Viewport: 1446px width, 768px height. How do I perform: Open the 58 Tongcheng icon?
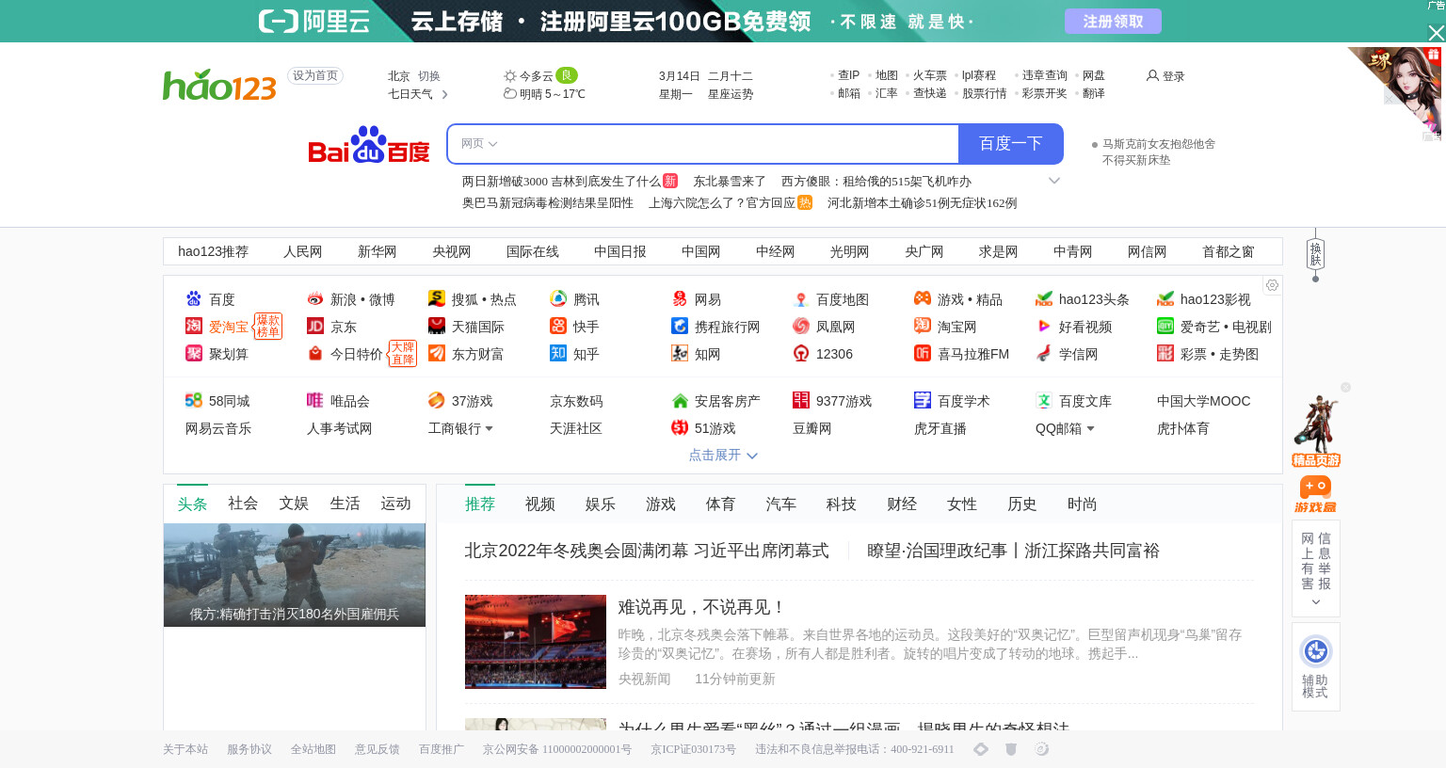(193, 400)
